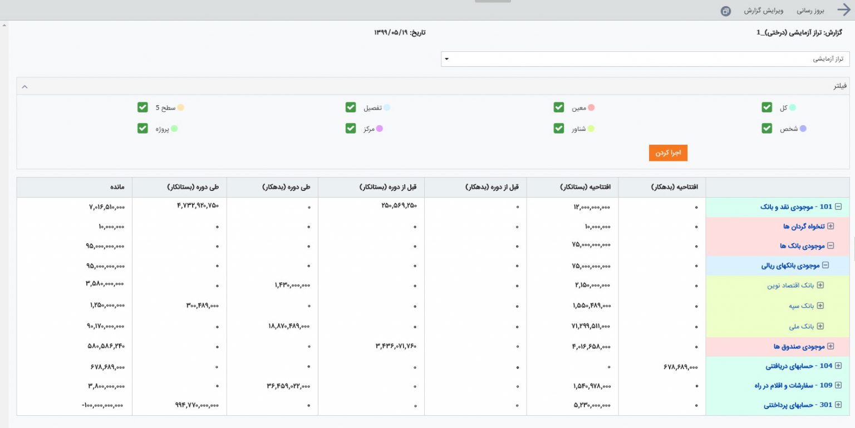The width and height of the screenshot is (855, 428).
Task: Select the موجودی بانک ها account label
Action: pyautogui.click(x=802, y=245)
